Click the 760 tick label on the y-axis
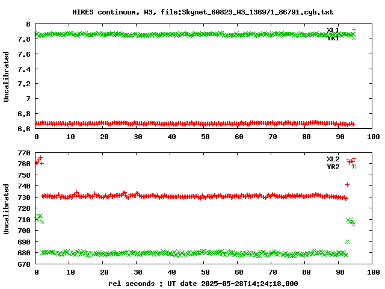This screenshot has width=385, height=289. tap(24, 164)
